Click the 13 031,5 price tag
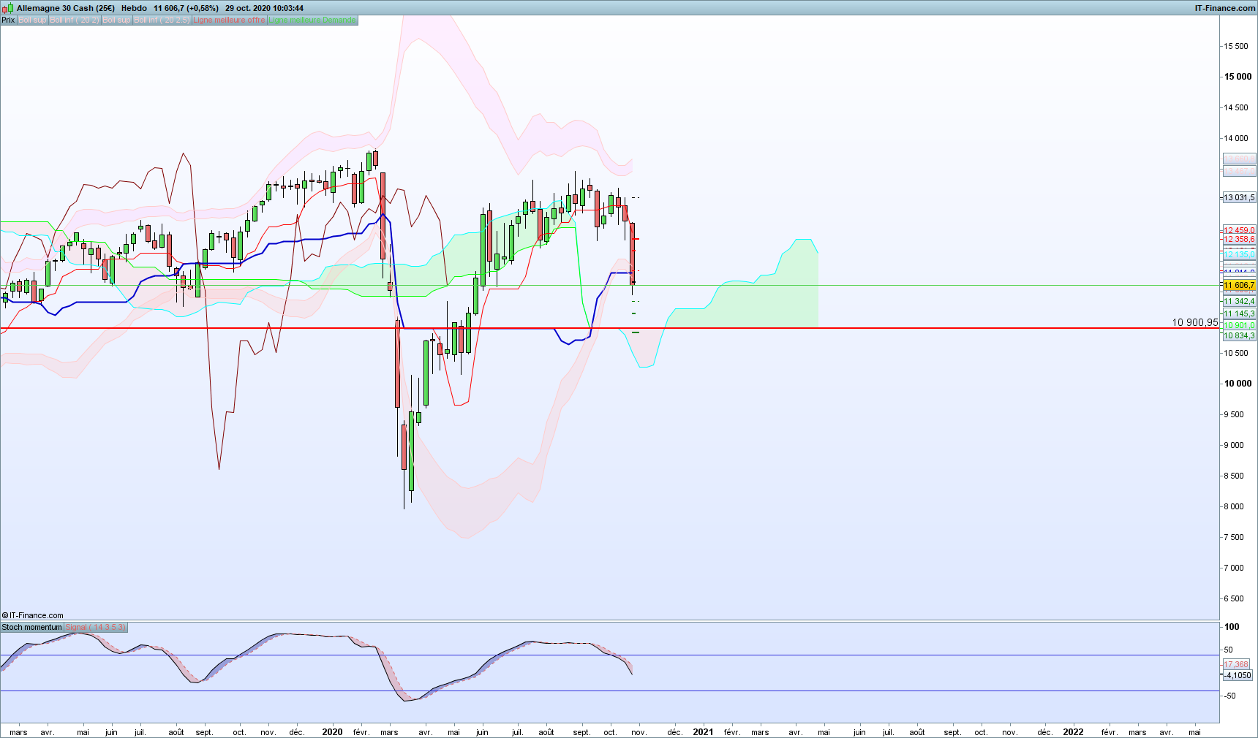Screen dimensions: 1258x738 point(1239,197)
